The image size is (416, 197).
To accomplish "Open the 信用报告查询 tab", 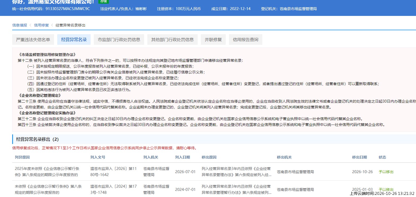I will click(246, 40).
